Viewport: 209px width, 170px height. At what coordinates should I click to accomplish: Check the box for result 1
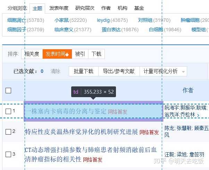[x=8, y=111]
